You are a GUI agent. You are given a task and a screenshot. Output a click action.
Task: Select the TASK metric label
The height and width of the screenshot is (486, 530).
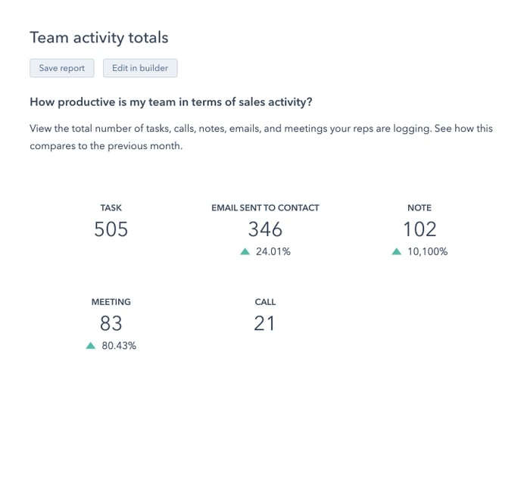111,207
